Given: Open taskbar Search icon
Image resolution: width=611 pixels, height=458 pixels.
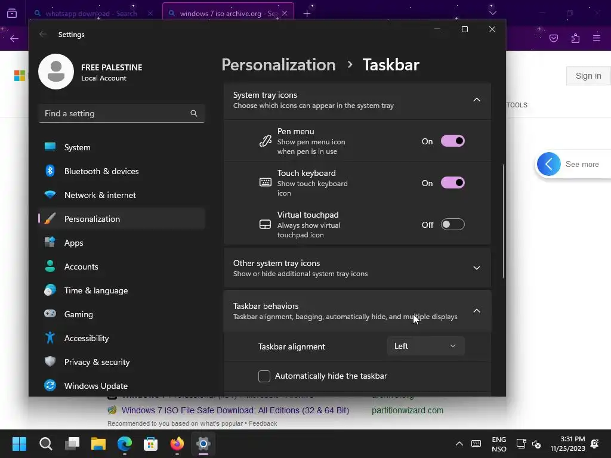Looking at the screenshot, I should (45, 443).
